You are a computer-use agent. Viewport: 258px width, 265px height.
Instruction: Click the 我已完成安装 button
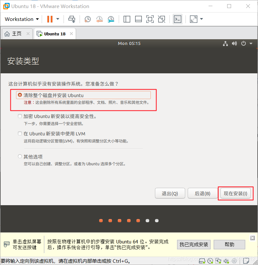coord(194,244)
